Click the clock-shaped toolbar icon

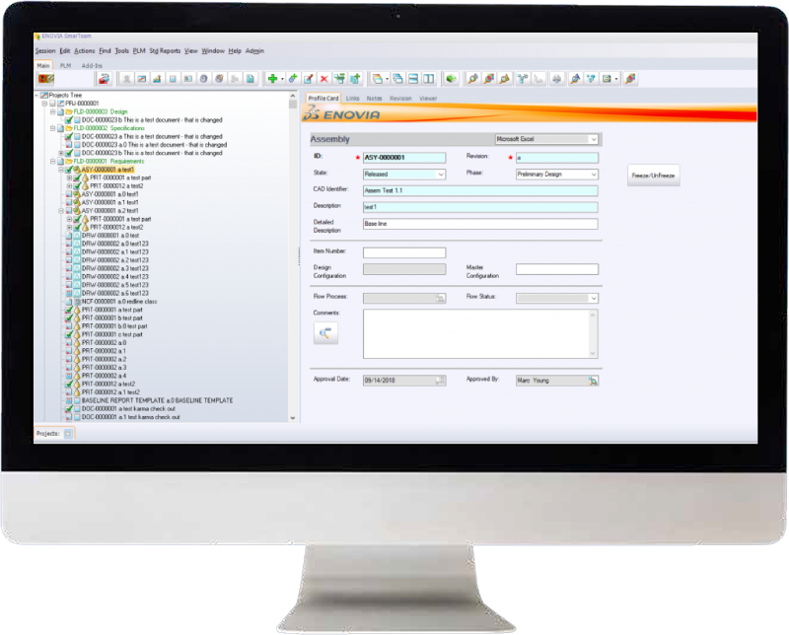pos(204,79)
